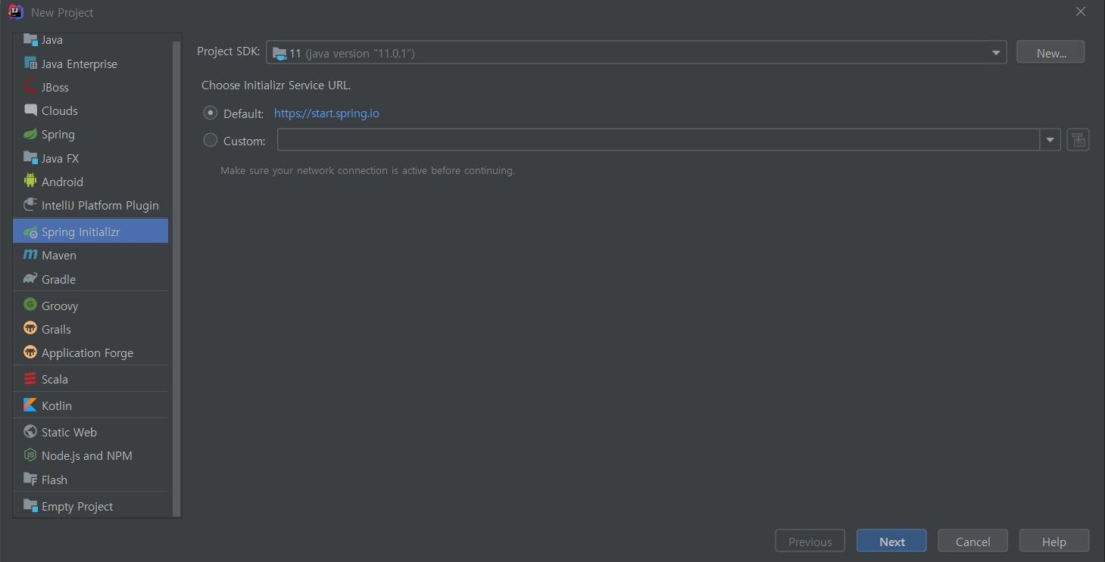Click the Clouds speech bubble icon
1105x562 pixels.
pyautogui.click(x=30, y=110)
